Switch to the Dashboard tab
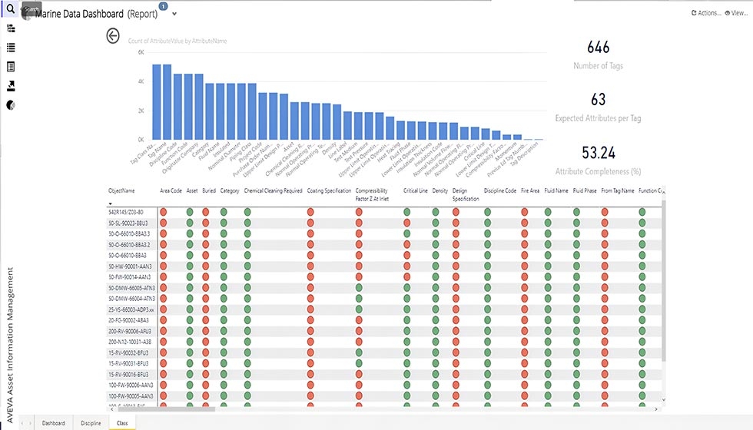The image size is (753, 430). (53, 422)
